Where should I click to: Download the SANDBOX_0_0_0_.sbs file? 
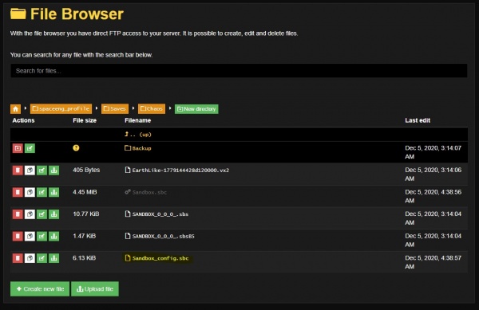(54, 214)
